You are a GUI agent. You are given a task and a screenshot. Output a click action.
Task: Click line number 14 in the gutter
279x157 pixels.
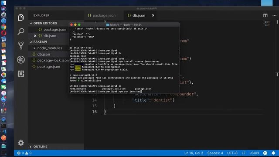[95, 100]
